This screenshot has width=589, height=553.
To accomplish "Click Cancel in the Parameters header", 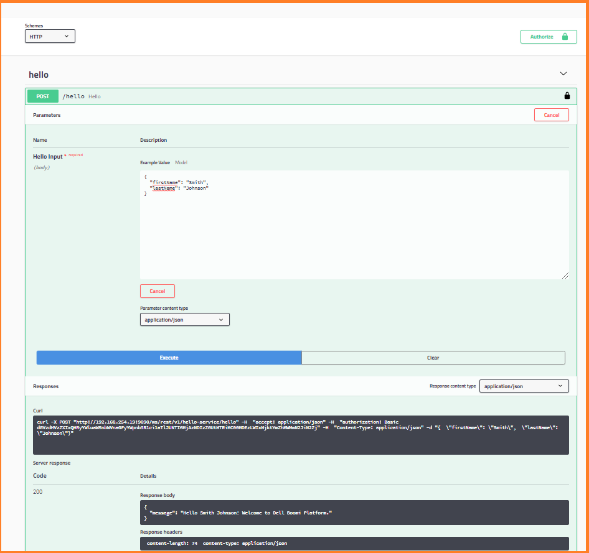I will click(551, 115).
